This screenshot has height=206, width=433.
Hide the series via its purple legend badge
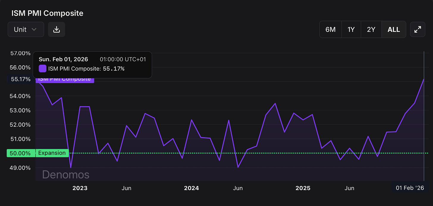pos(65,79)
